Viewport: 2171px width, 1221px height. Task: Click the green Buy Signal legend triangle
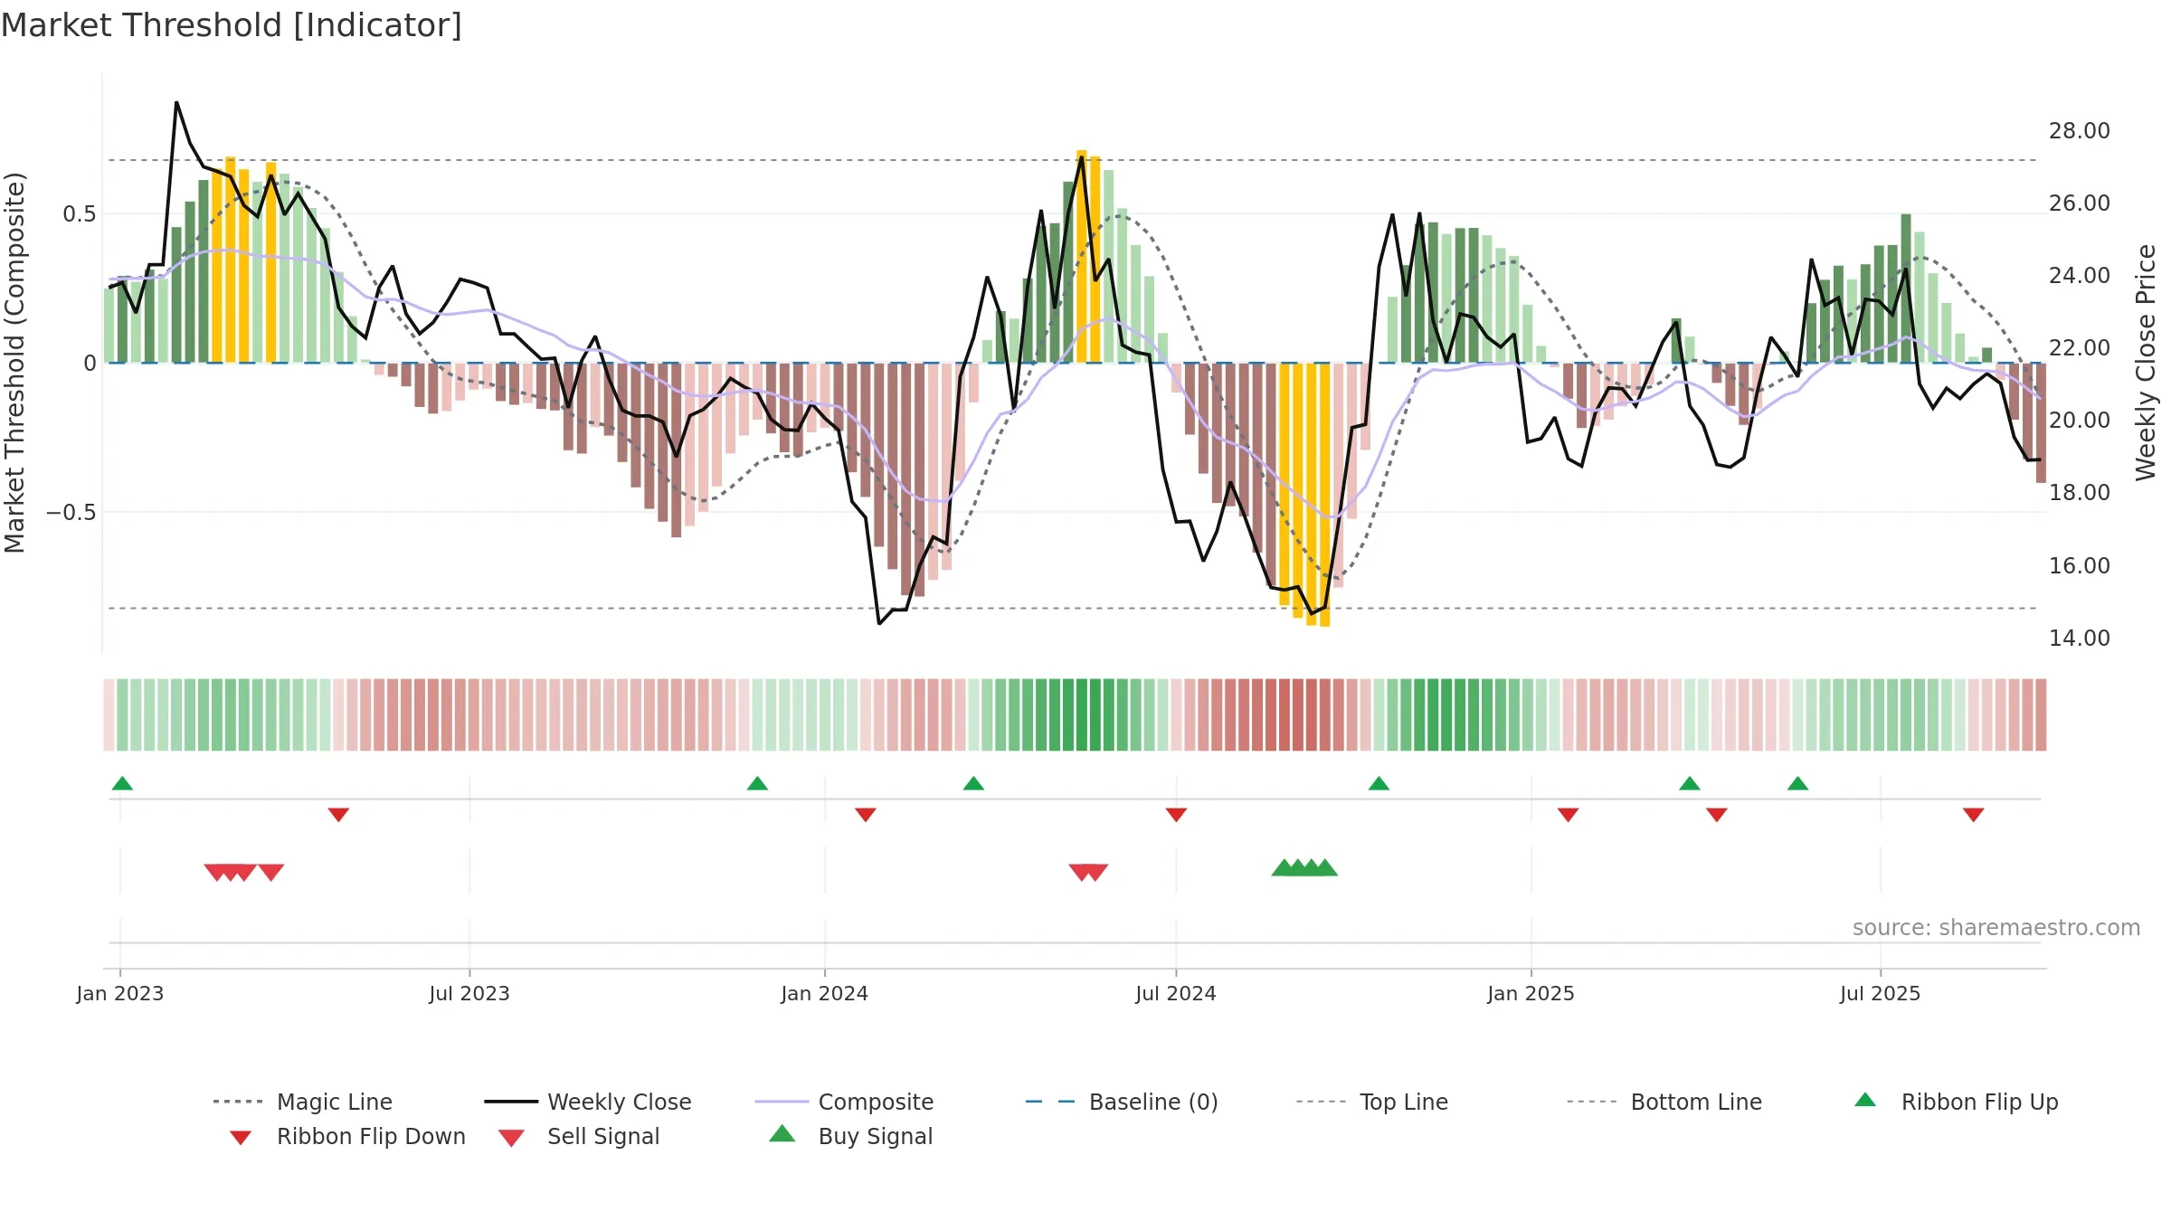pyautogui.click(x=782, y=1133)
